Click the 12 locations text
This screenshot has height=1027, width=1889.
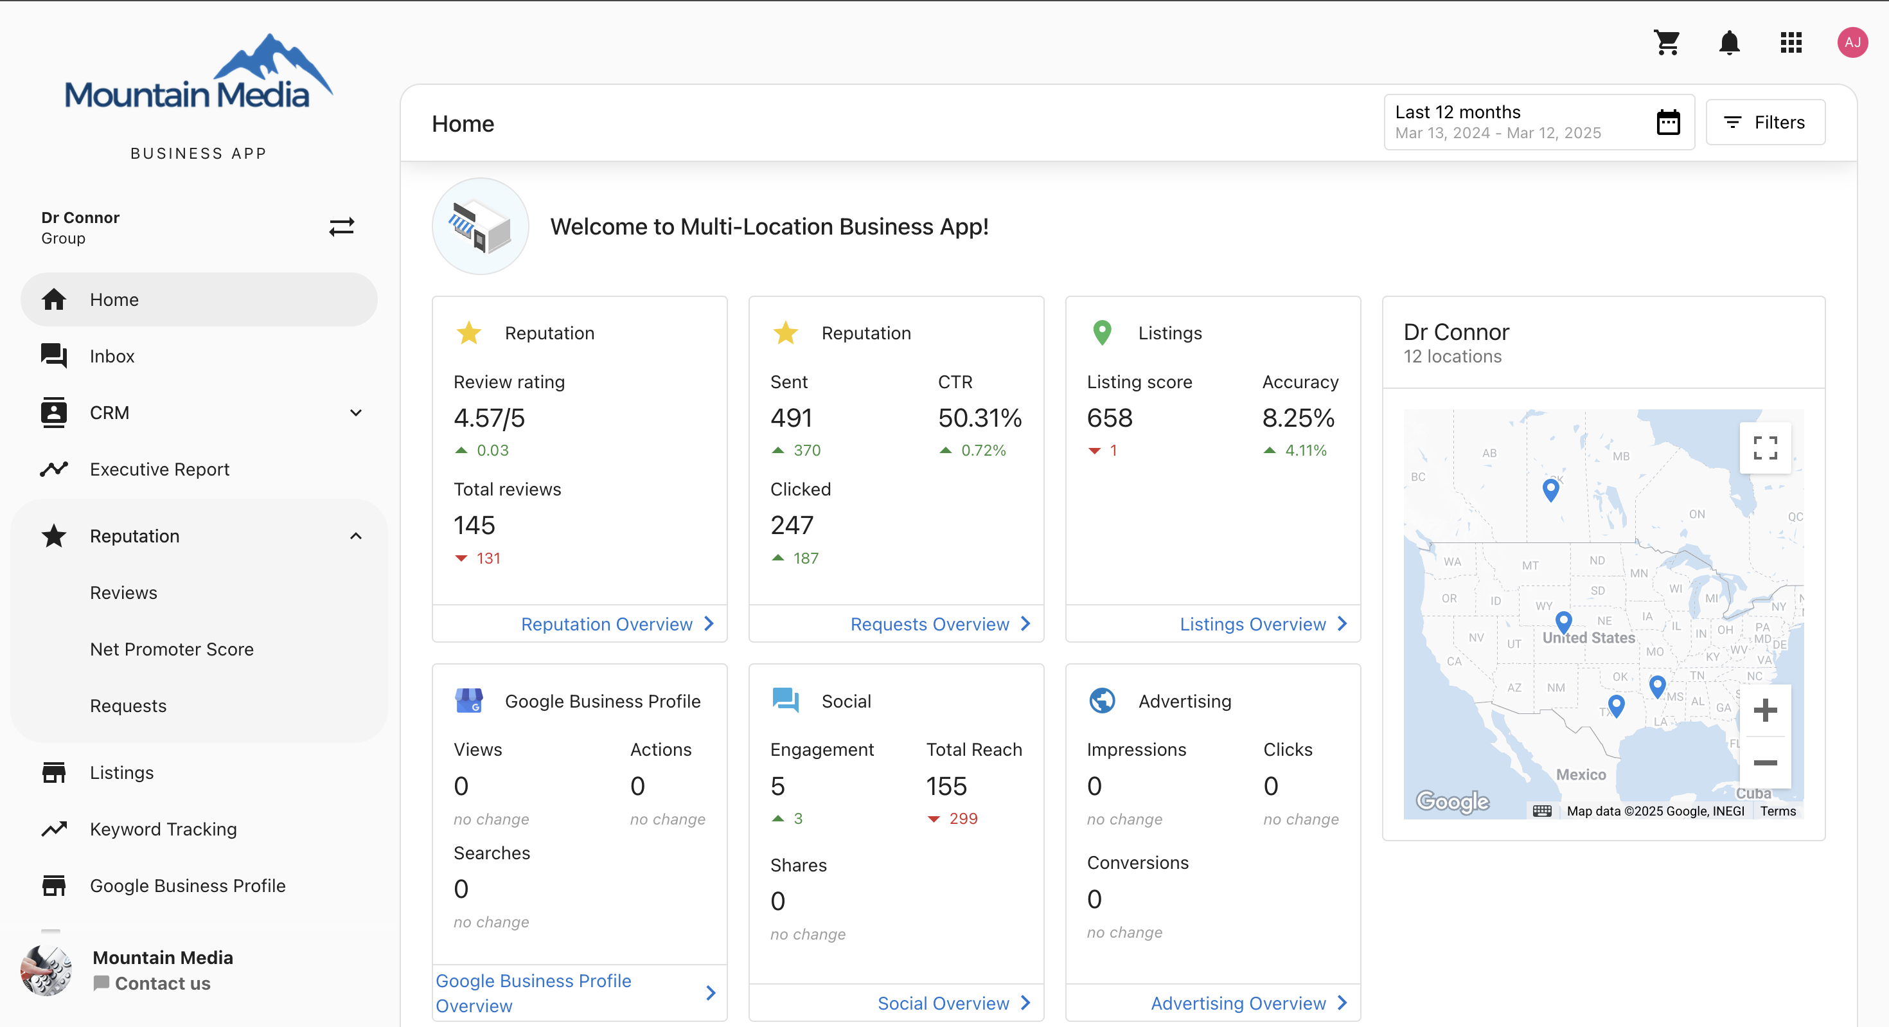click(x=1452, y=357)
